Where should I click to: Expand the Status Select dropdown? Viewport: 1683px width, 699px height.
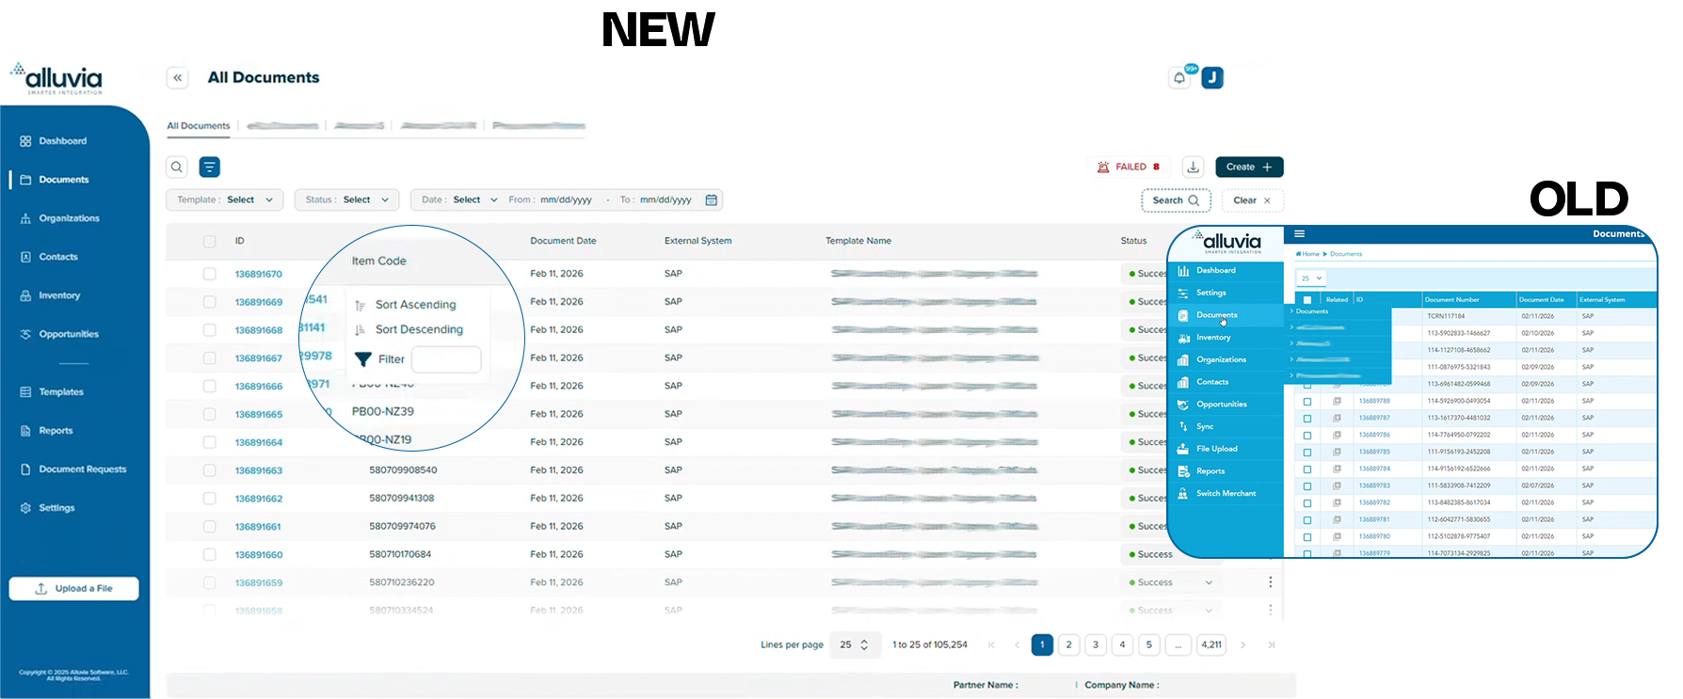click(346, 200)
